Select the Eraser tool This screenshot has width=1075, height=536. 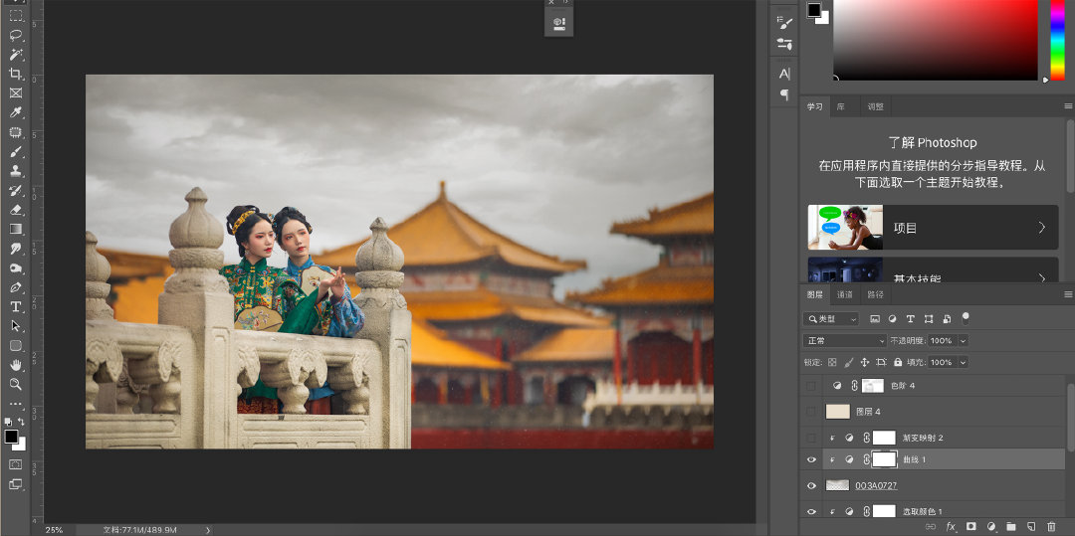15,210
